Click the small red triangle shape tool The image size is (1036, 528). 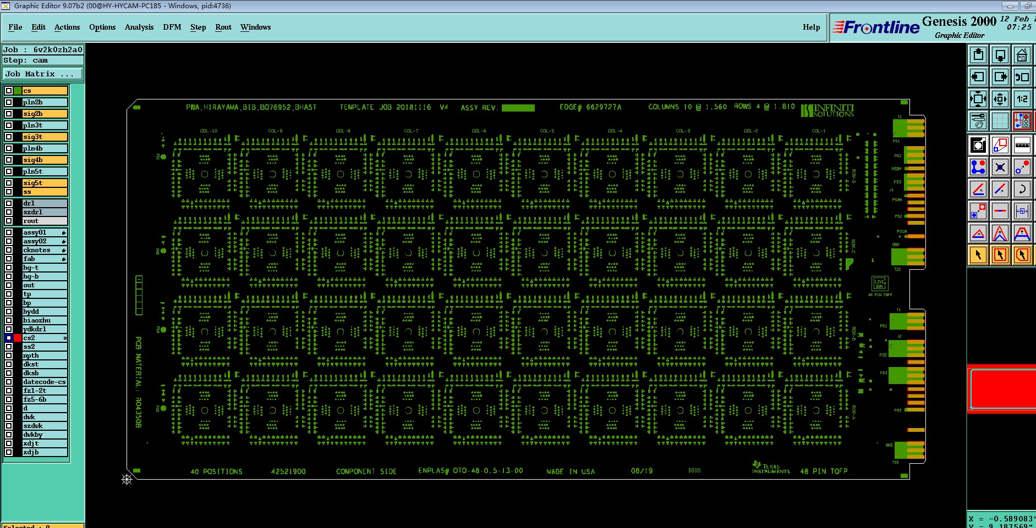click(x=978, y=233)
